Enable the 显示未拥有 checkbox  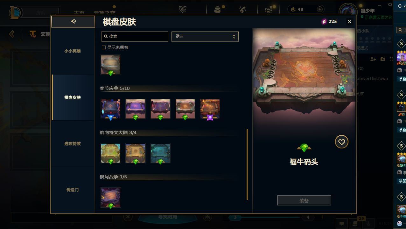point(103,47)
